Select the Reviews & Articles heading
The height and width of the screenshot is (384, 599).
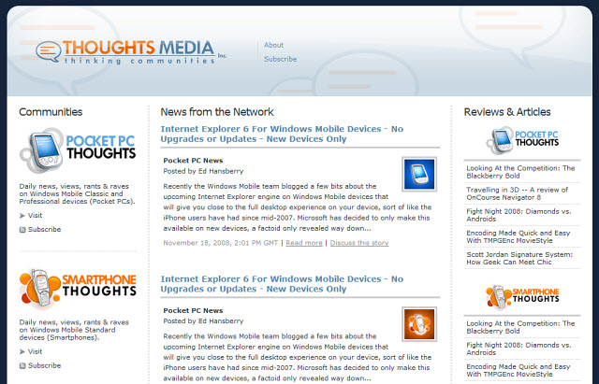coord(507,112)
